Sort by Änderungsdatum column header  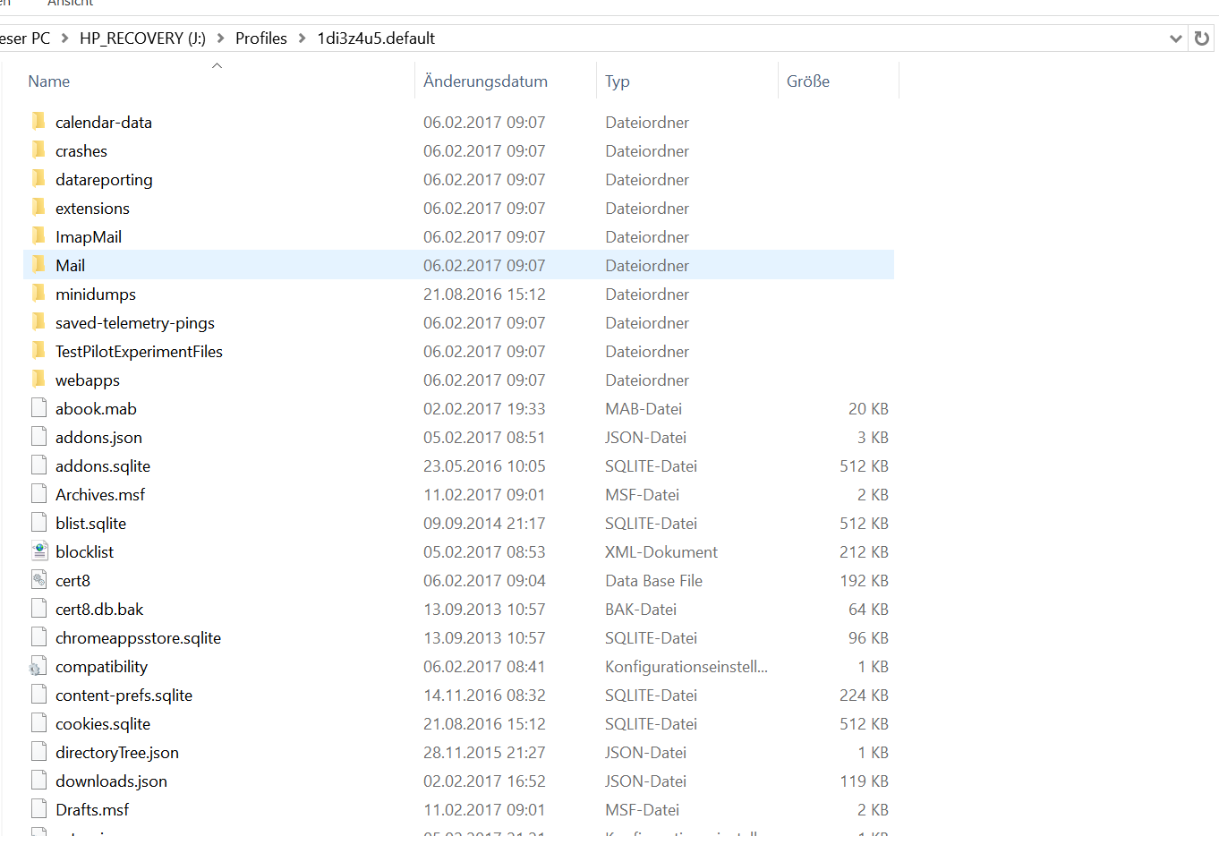coord(485,81)
